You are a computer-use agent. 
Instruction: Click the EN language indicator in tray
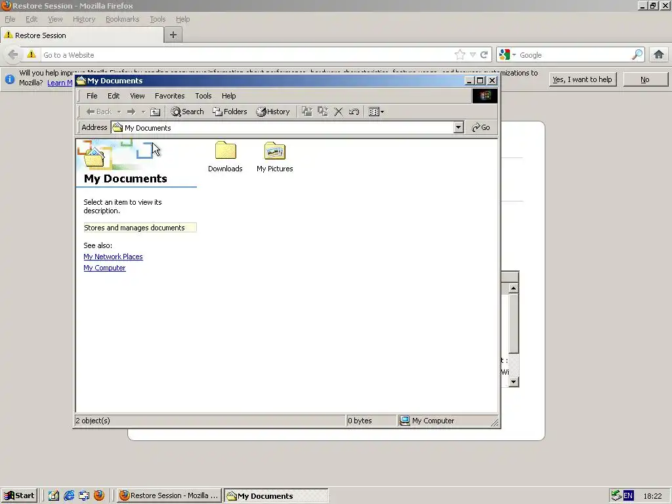coord(628,496)
